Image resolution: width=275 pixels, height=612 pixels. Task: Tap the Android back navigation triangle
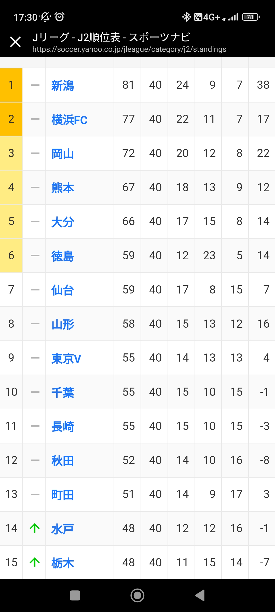(x=200, y=596)
